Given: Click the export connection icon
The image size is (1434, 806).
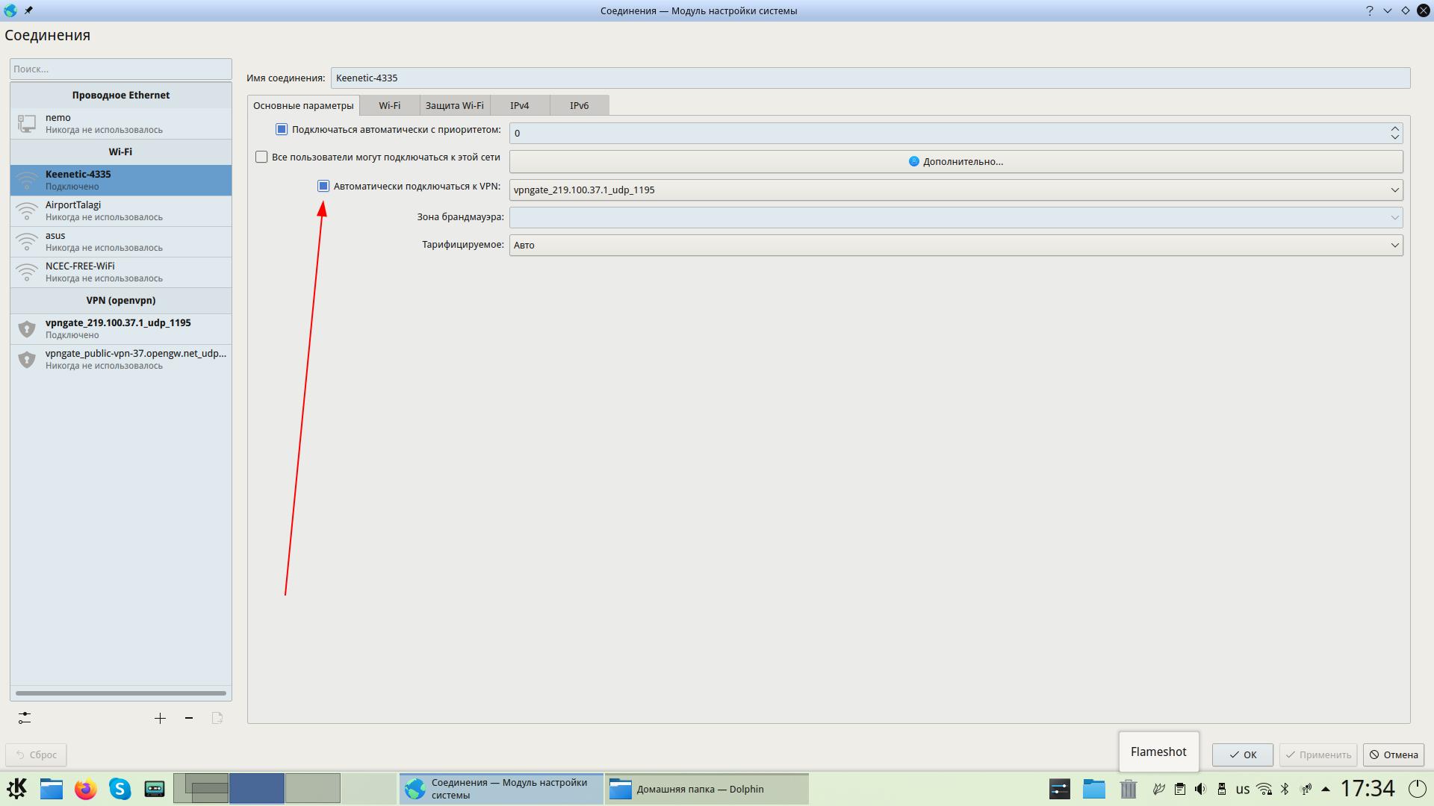Looking at the screenshot, I should [x=217, y=718].
